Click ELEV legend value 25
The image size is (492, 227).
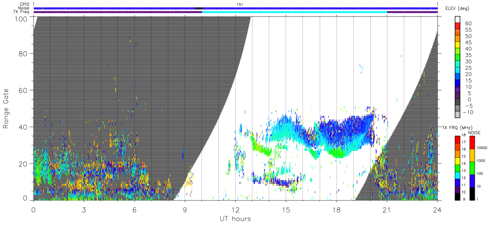pos(468,68)
